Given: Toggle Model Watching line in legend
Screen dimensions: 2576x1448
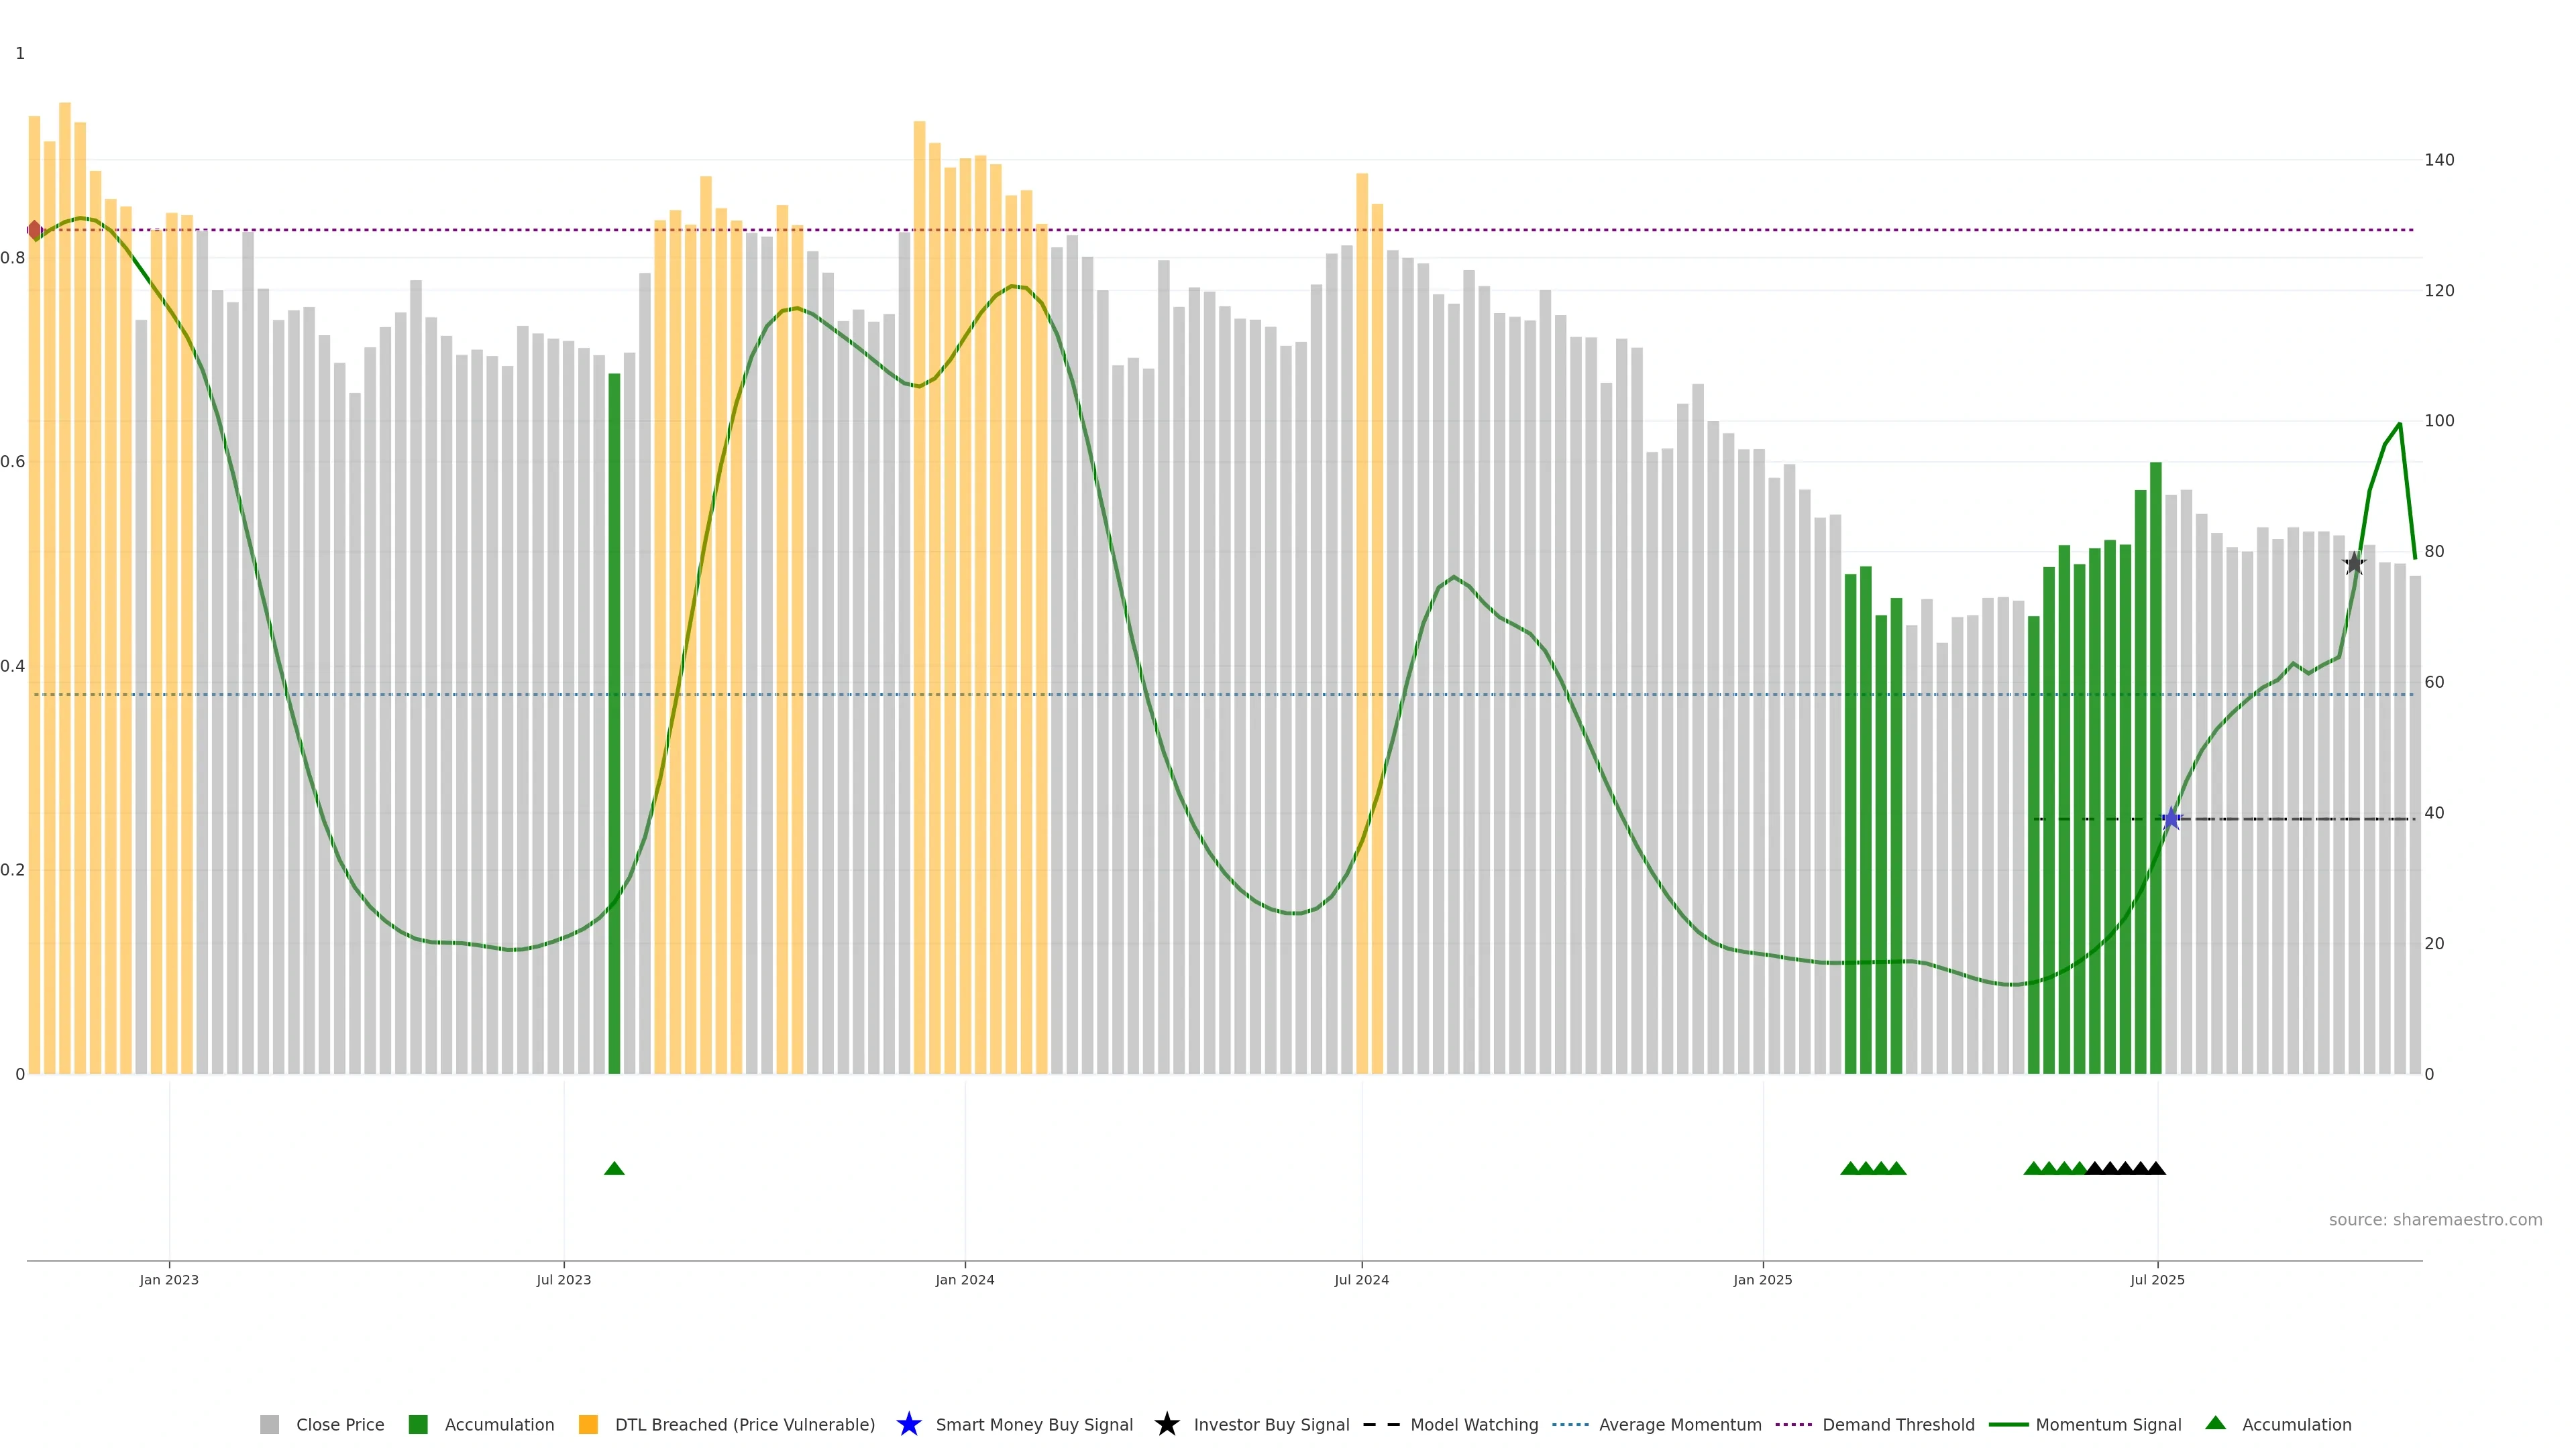Looking at the screenshot, I should (1473, 1424).
